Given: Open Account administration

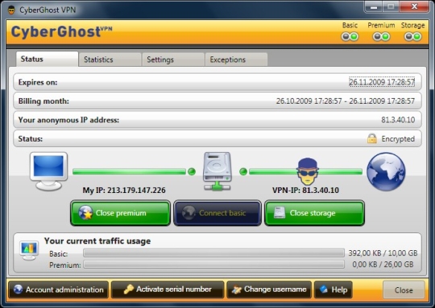Looking at the screenshot, I should tap(59, 290).
